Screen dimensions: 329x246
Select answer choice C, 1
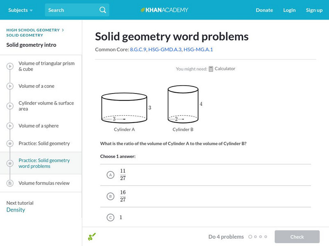pyautogui.click(x=110, y=218)
